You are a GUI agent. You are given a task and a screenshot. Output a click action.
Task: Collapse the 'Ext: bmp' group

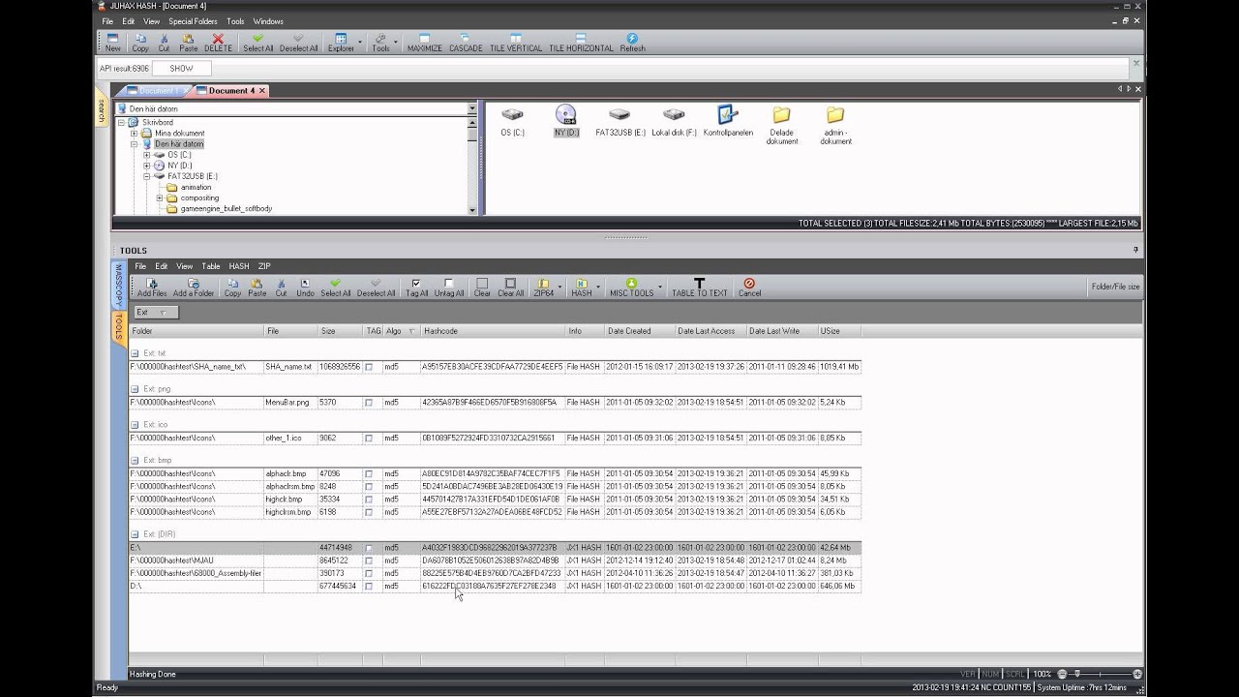[136, 461]
